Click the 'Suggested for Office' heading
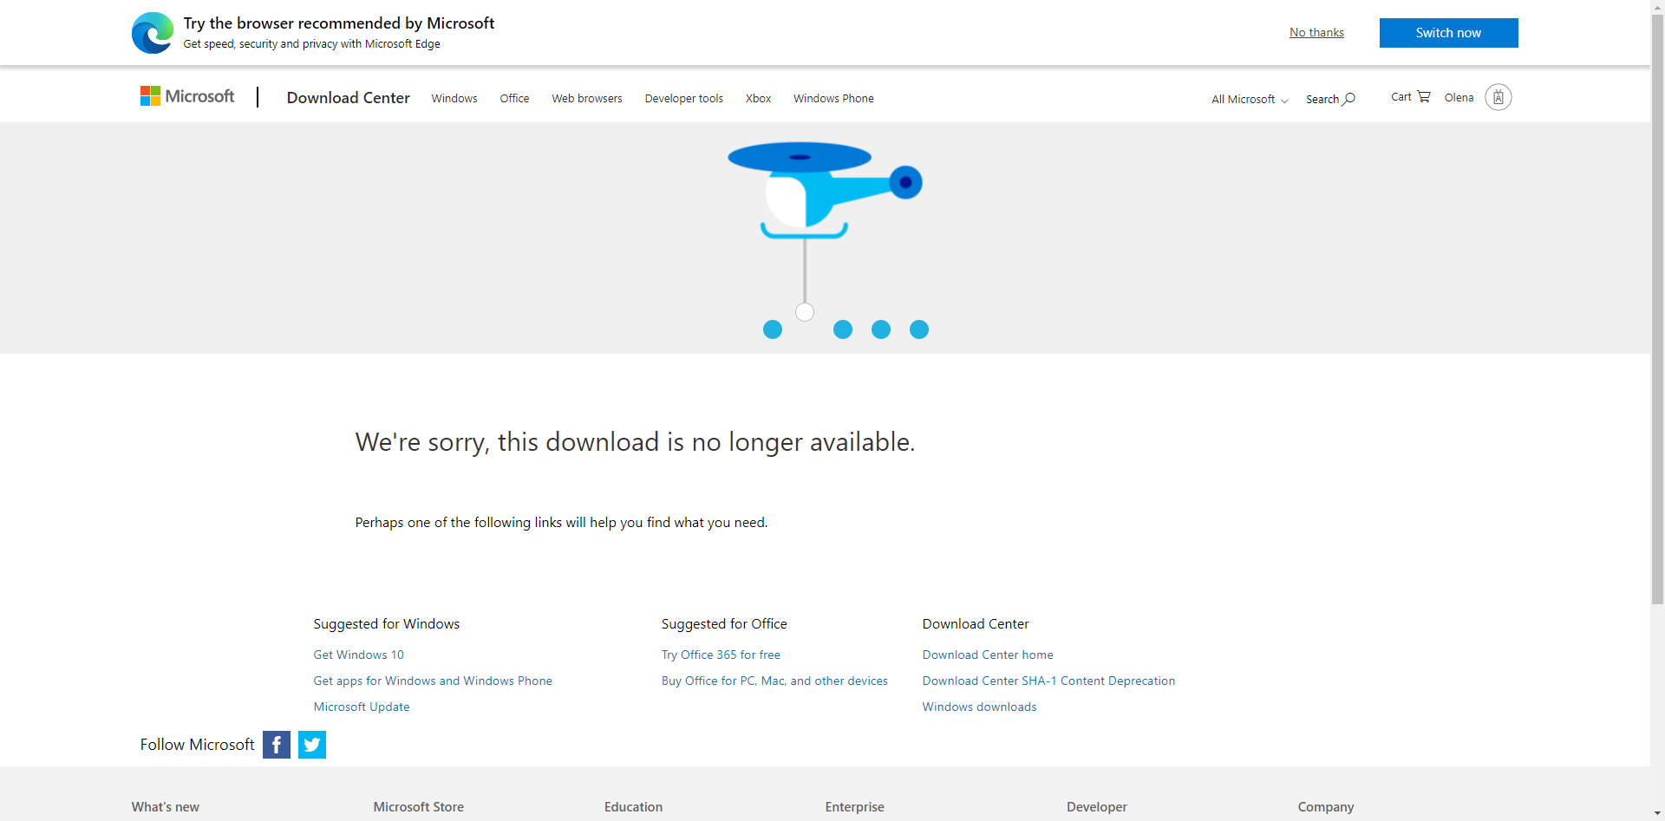Viewport: 1665px width, 821px height. (724, 624)
